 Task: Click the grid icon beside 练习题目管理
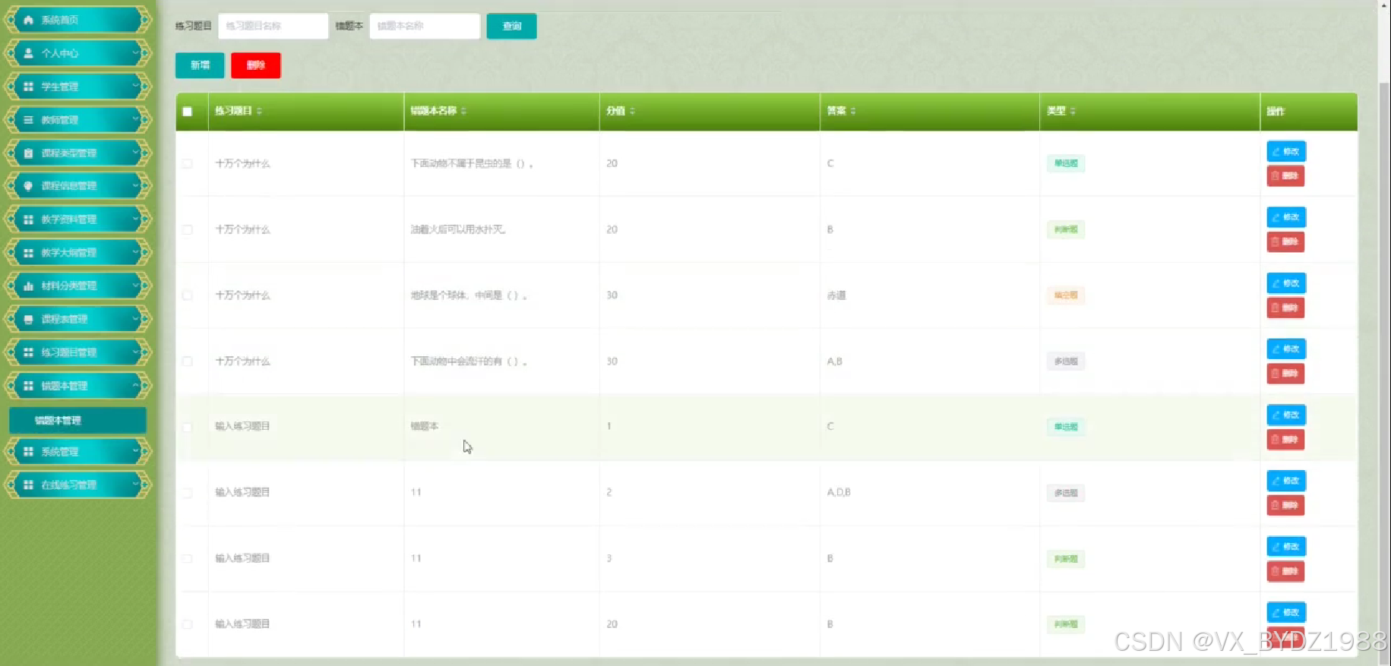(x=28, y=352)
